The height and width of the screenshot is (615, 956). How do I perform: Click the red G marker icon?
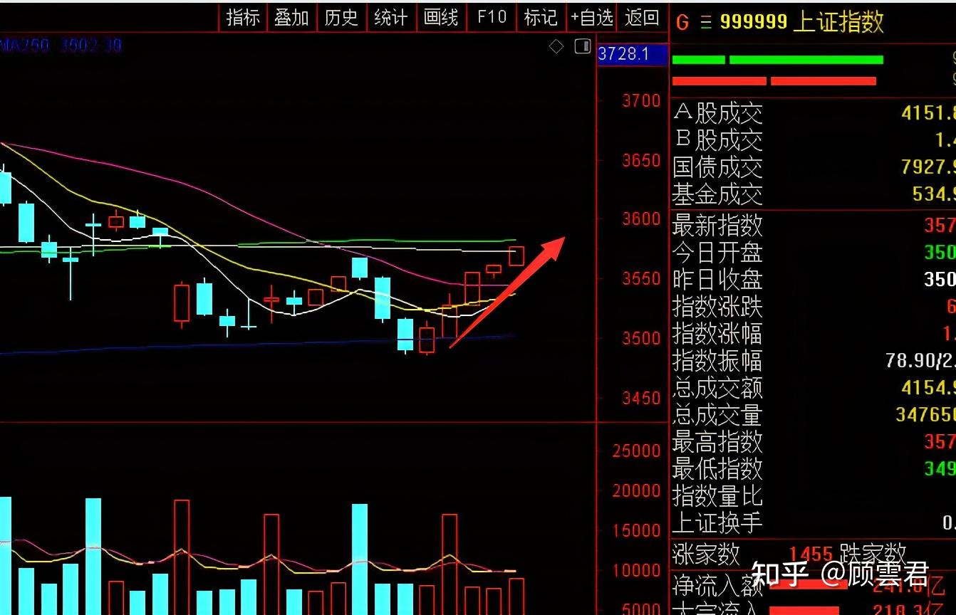pos(682,22)
